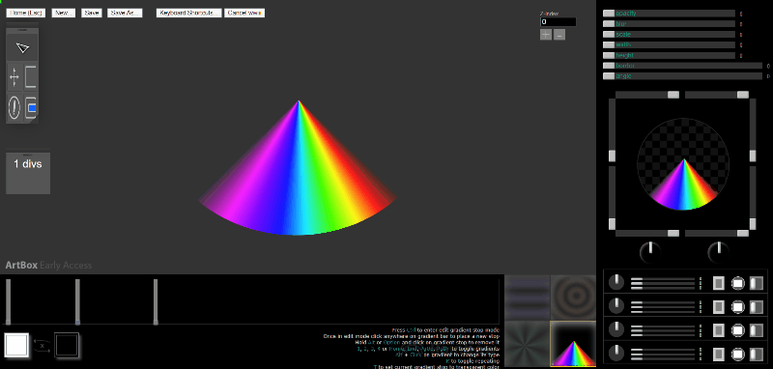This screenshot has width=773, height=369.
Task: Click the Cancel button in top bar
Action: (244, 13)
